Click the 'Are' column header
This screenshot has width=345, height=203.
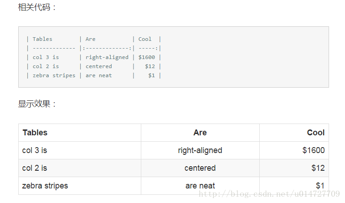tap(200, 133)
